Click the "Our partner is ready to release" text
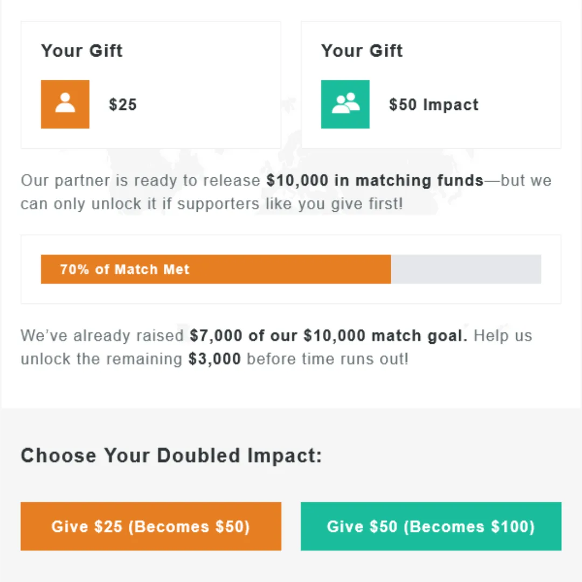The image size is (582, 582). tap(141, 181)
